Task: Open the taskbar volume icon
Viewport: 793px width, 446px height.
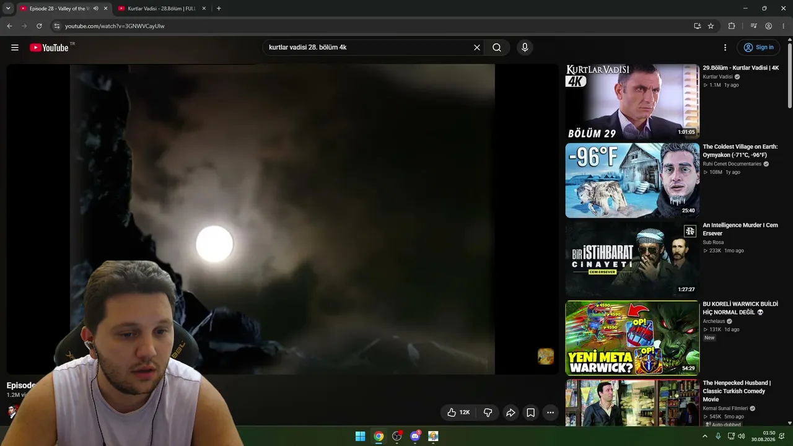Action: pos(741,436)
